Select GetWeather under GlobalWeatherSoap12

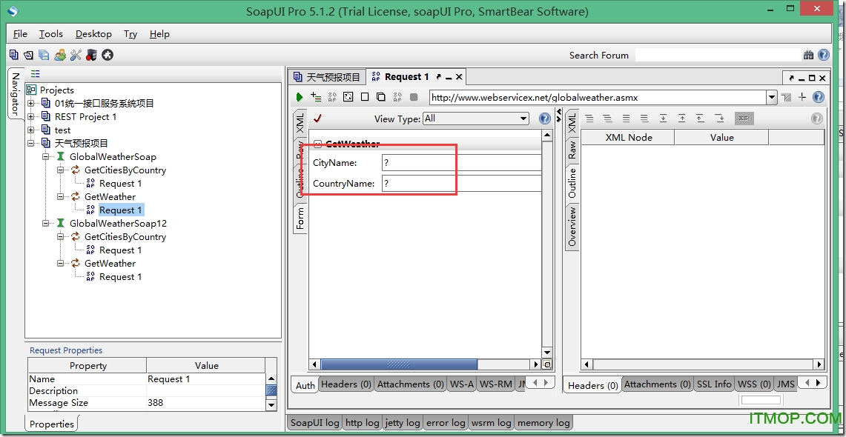pyautogui.click(x=110, y=264)
